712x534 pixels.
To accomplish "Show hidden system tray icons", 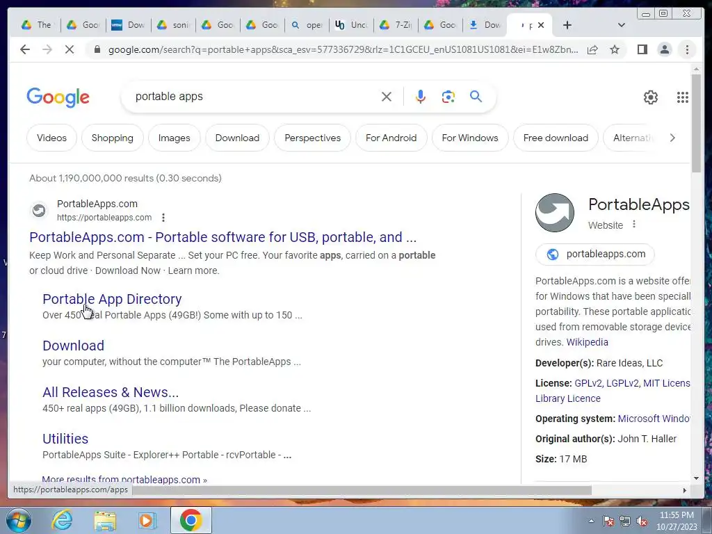I will 591,521.
